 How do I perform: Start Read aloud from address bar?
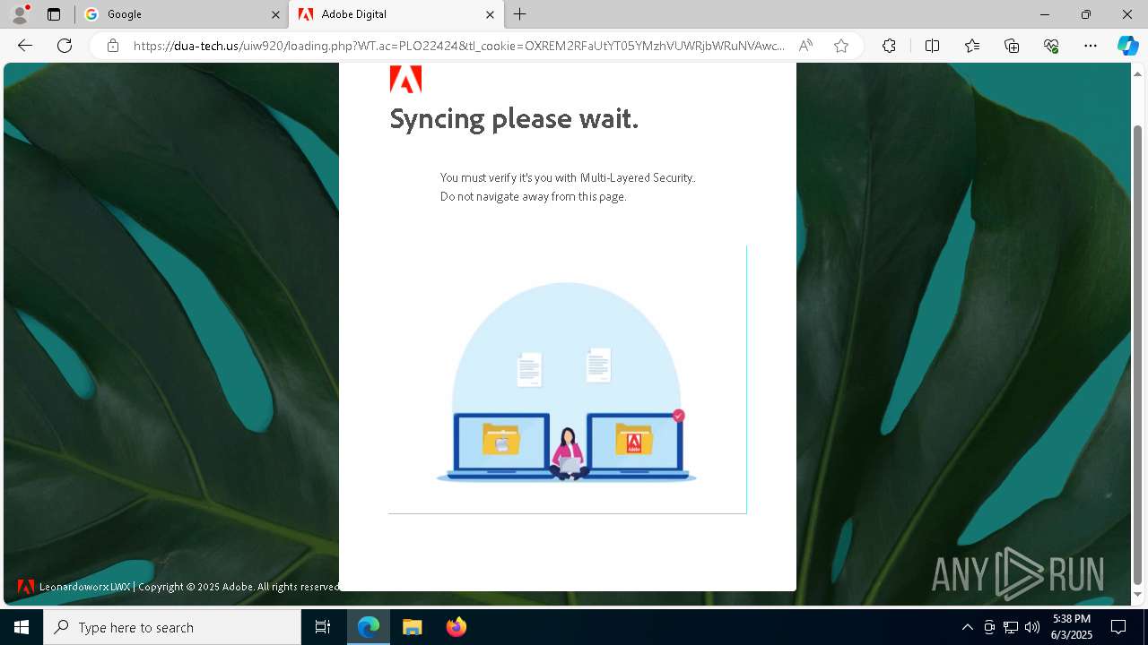(805, 46)
